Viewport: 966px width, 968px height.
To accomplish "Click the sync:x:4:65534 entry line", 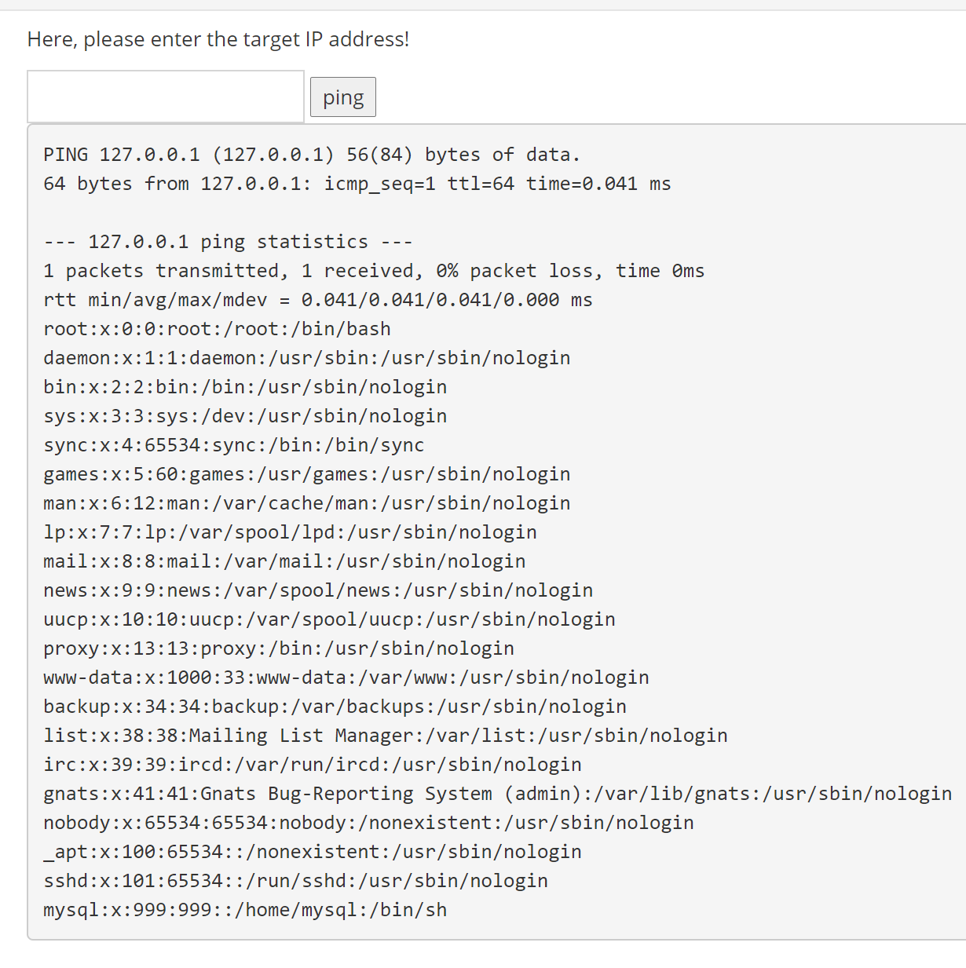I will [234, 445].
